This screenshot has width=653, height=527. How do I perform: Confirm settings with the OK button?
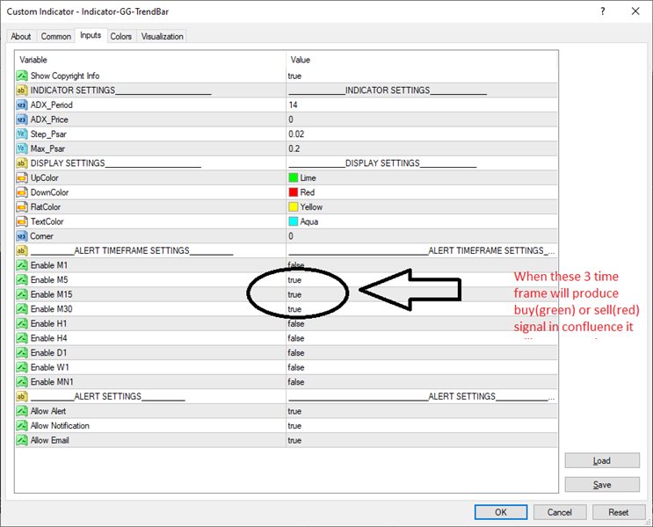[501, 512]
